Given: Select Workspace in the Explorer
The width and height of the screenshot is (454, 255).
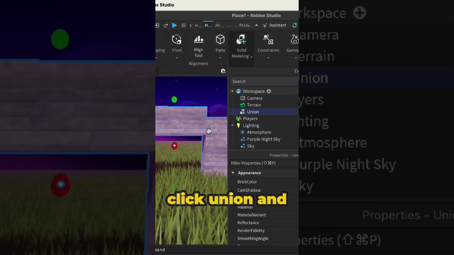Looking at the screenshot, I should point(254,91).
